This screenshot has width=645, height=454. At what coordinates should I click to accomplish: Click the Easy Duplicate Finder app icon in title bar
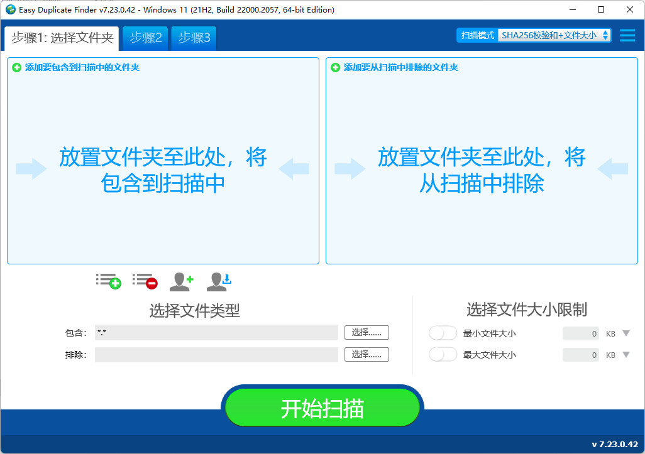click(x=10, y=9)
